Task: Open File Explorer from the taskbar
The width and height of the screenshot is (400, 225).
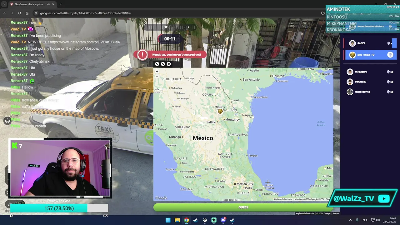Action: pos(177,220)
